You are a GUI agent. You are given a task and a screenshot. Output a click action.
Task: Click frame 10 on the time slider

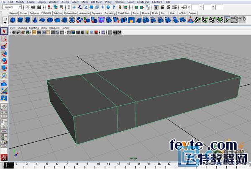(98, 164)
